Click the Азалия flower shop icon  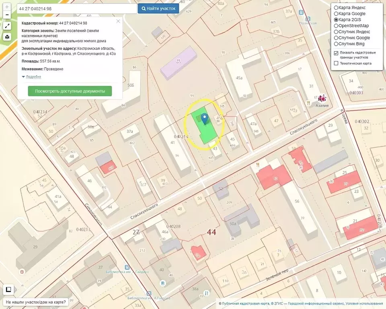point(322,98)
